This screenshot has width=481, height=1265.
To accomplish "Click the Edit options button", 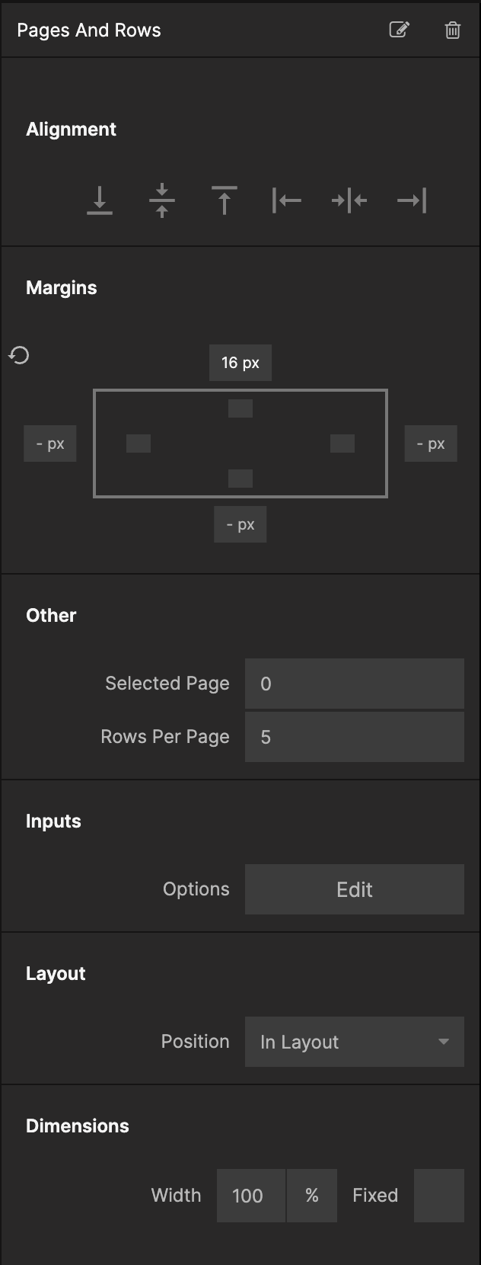I will click(355, 889).
